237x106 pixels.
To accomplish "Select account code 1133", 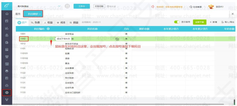I will click(23, 92).
